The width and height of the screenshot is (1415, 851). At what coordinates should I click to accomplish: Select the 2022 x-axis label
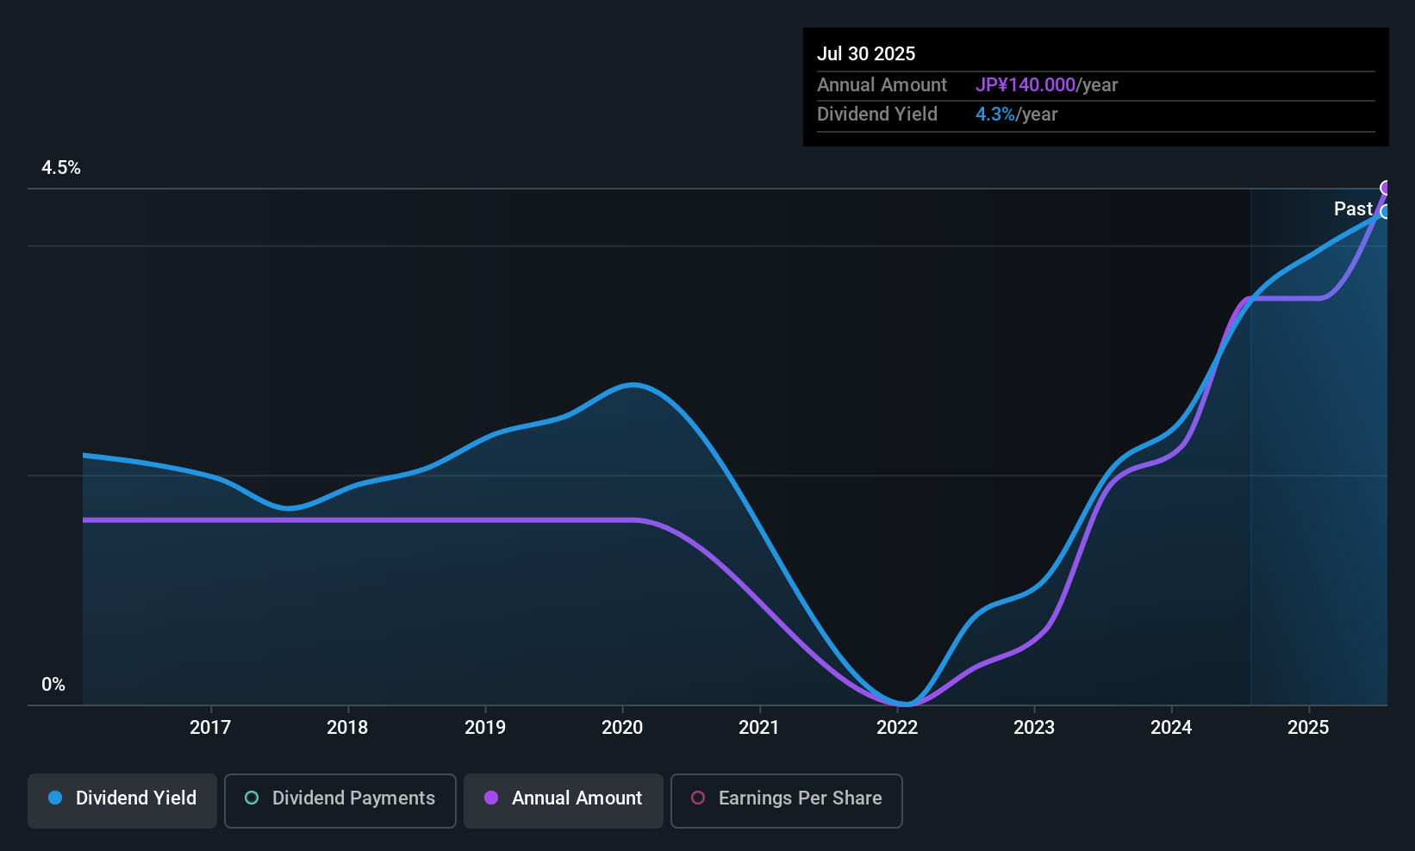coord(897,728)
